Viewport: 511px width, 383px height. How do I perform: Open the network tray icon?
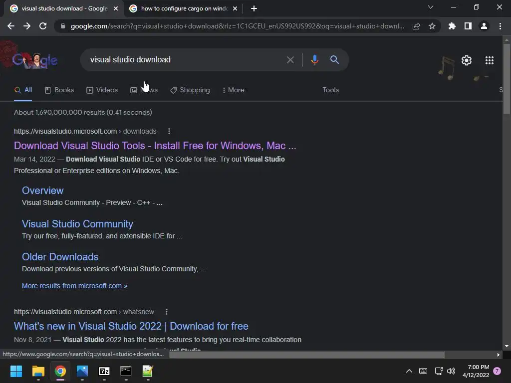pyautogui.click(x=439, y=371)
